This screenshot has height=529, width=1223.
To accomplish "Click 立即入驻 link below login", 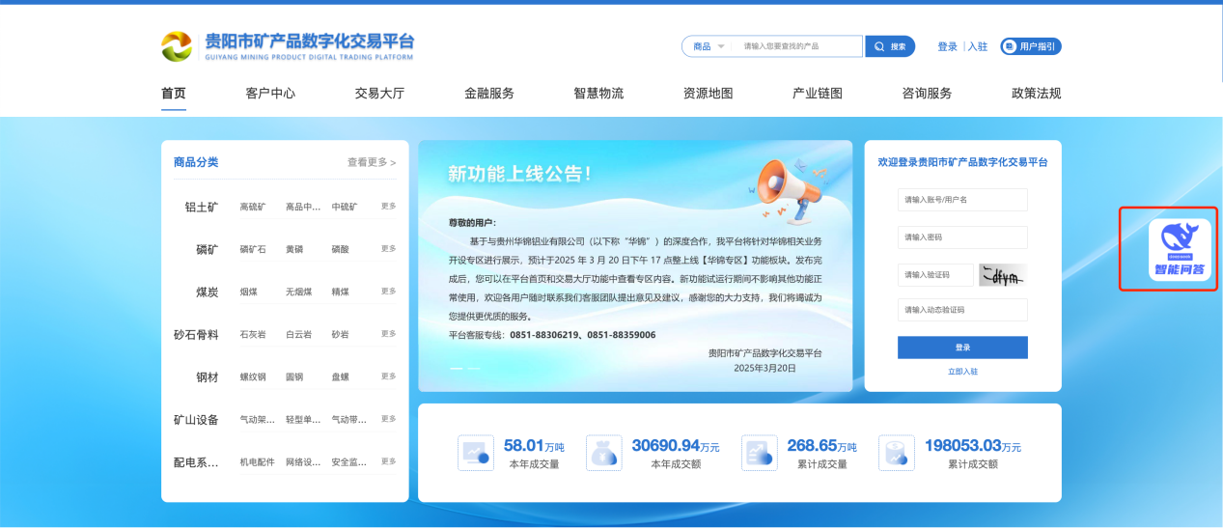I will click(962, 372).
